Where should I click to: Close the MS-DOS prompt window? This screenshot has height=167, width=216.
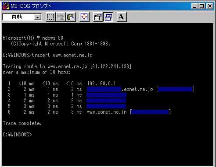tap(210, 6)
